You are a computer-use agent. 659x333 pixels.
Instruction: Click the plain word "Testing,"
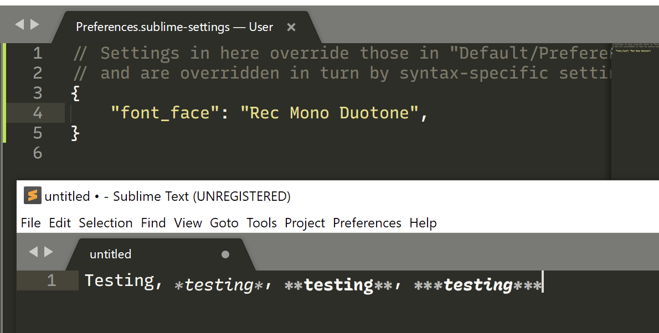(x=123, y=280)
